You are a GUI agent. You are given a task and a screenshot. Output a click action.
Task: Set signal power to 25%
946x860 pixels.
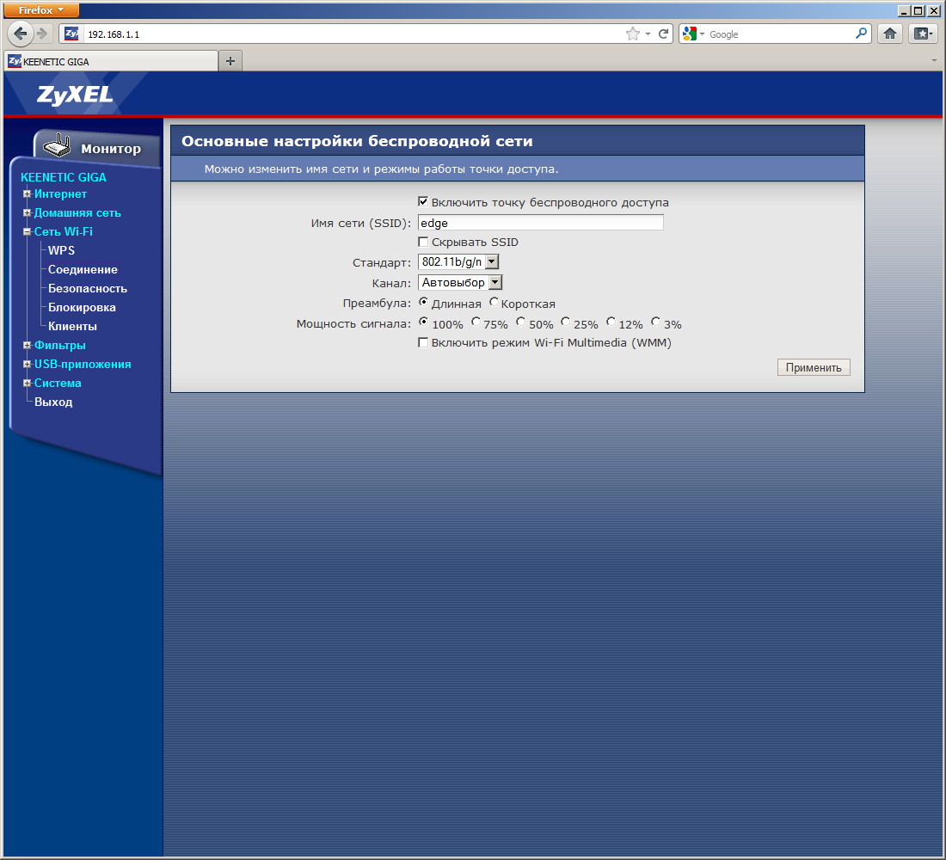[565, 322]
